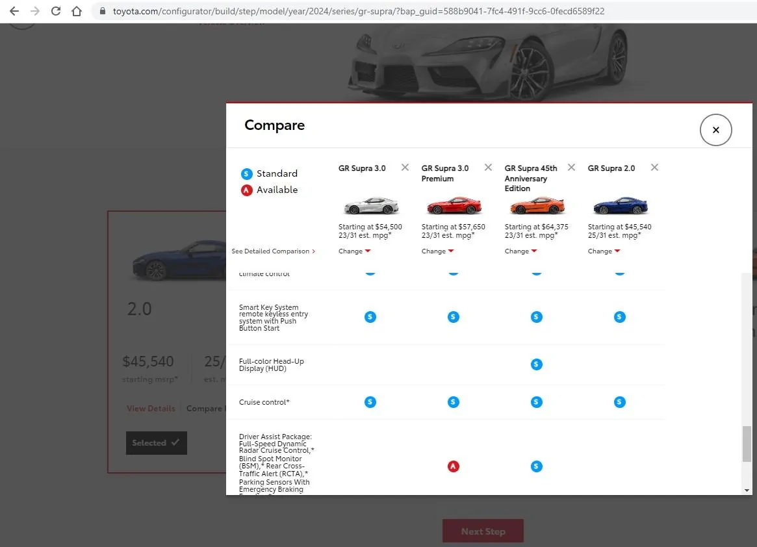
Task: Click 'Starting at $54,500' price text
Action: pyautogui.click(x=370, y=227)
